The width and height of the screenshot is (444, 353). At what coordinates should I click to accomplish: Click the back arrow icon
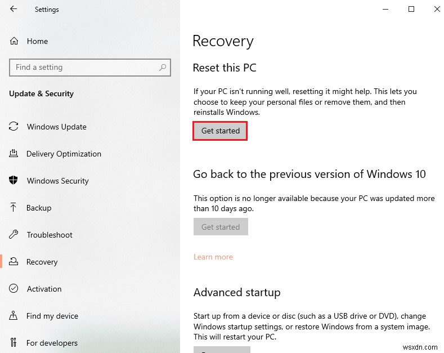pyautogui.click(x=14, y=9)
